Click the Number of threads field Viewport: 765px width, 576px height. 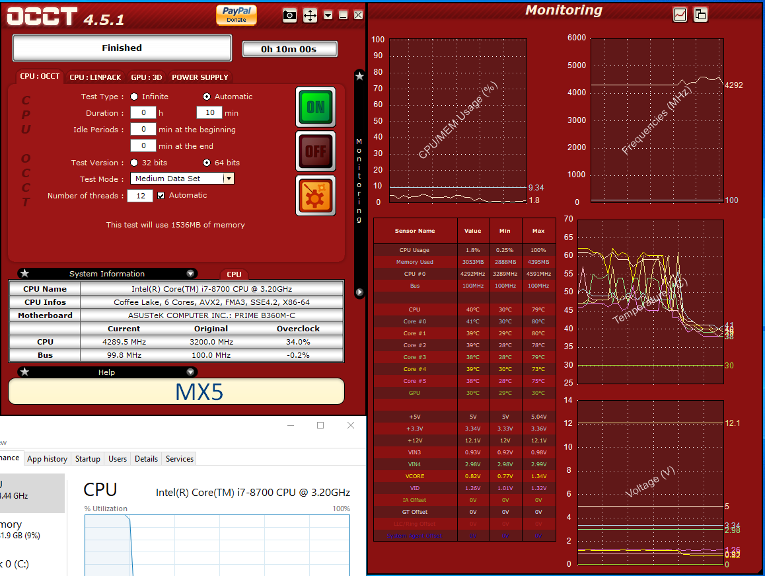click(x=140, y=196)
